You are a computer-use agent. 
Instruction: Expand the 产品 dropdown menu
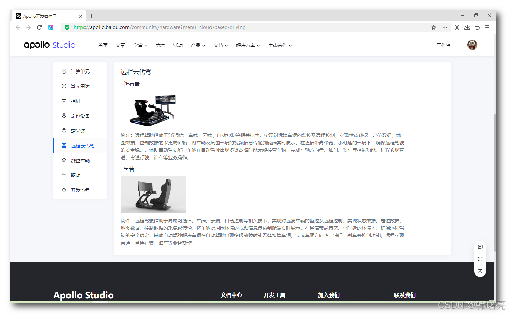coord(198,45)
